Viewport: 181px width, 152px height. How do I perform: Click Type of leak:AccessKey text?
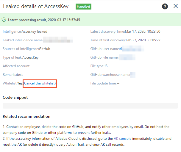(x=21, y=57)
